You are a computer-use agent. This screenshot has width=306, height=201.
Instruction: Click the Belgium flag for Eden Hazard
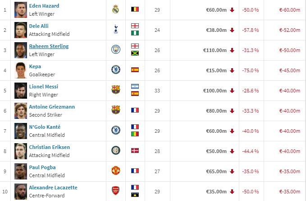[x=135, y=9]
